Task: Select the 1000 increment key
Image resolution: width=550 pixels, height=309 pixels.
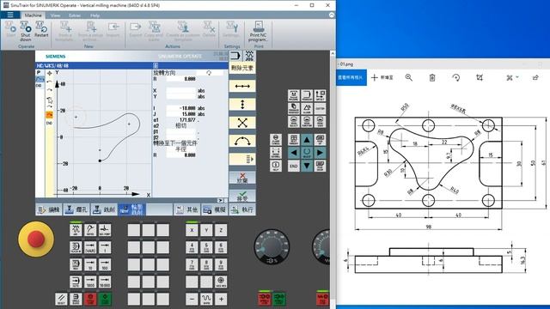Action: click(x=90, y=282)
